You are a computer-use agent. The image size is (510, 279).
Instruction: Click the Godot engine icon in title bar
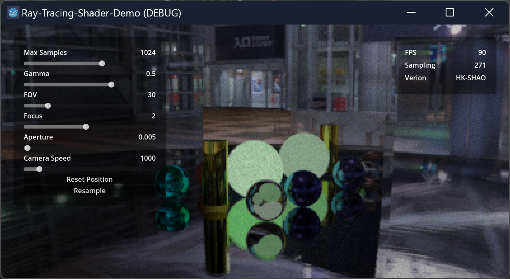[13, 12]
